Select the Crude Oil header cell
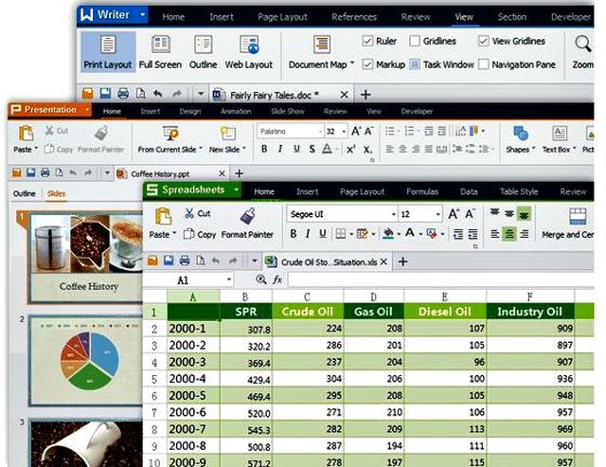The height and width of the screenshot is (467, 606). pos(308,312)
